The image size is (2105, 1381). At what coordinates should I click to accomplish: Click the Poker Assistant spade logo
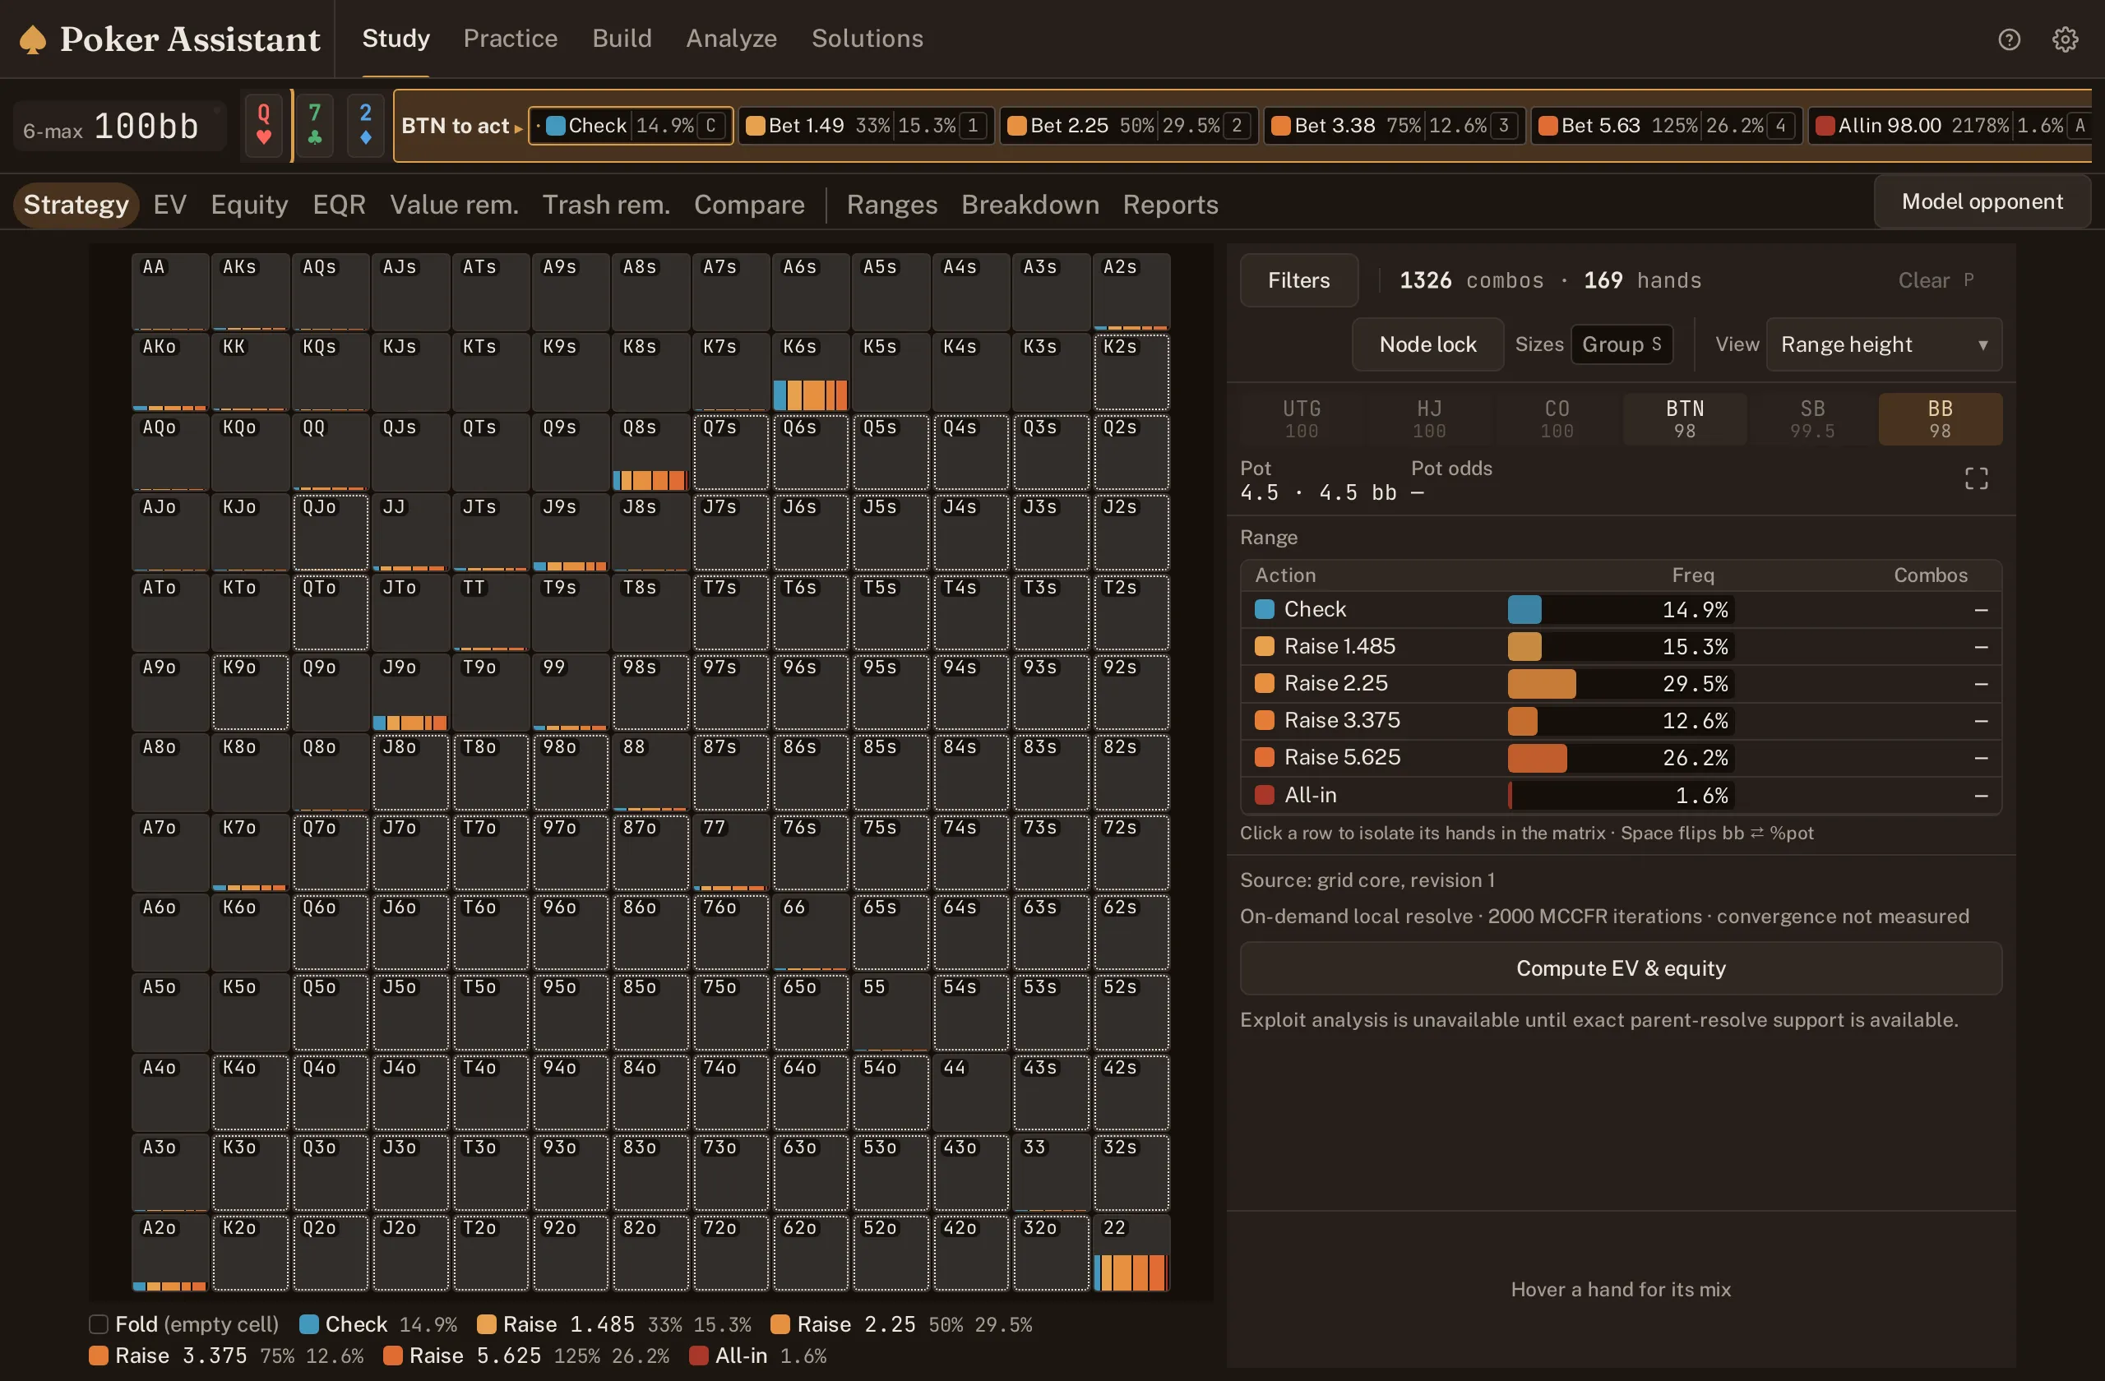click(x=33, y=39)
